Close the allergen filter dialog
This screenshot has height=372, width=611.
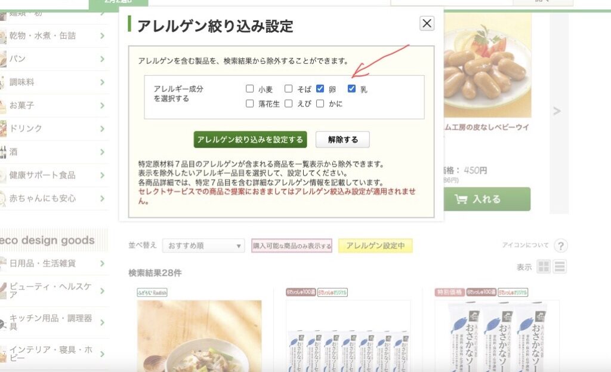[x=427, y=23]
